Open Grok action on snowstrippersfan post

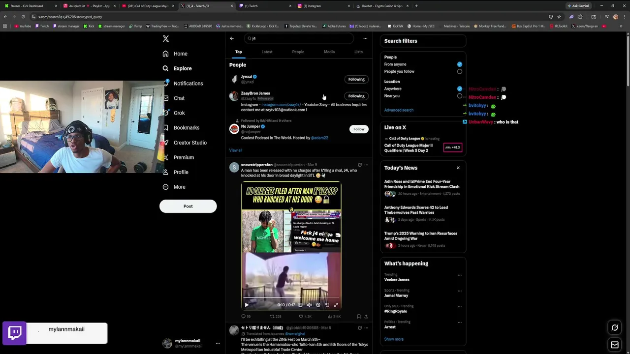click(359, 165)
